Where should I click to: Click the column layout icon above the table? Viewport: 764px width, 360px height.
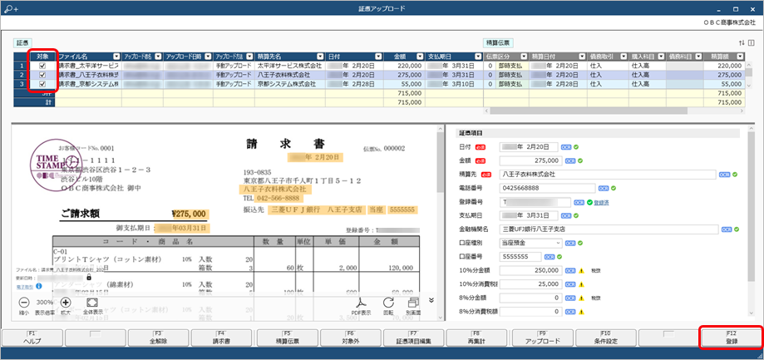(x=751, y=43)
